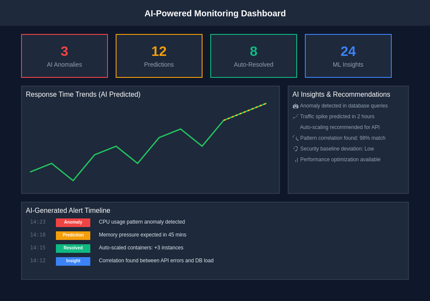Viewport: 430px width, 301px height.
Task: Click the trend chart icon beside Traffic spike
Action: [x=295, y=117]
